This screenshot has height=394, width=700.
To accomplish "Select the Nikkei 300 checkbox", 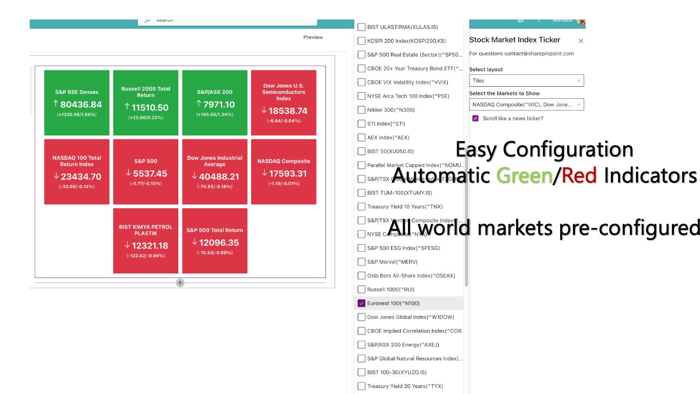I will [362, 110].
